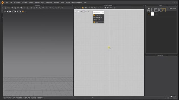This screenshot has width=179, height=100.
Task: Open the Help menu
Action: pos(85,2)
